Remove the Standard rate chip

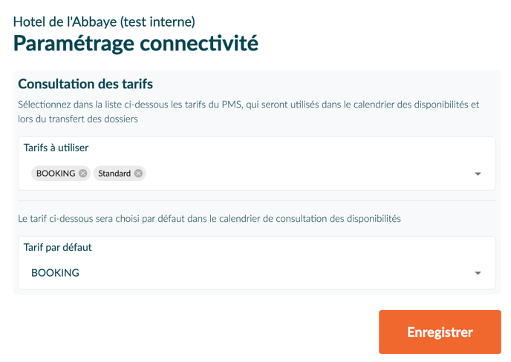pyautogui.click(x=138, y=174)
